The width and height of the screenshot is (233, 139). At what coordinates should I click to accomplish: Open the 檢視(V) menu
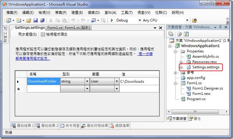tap(44, 13)
